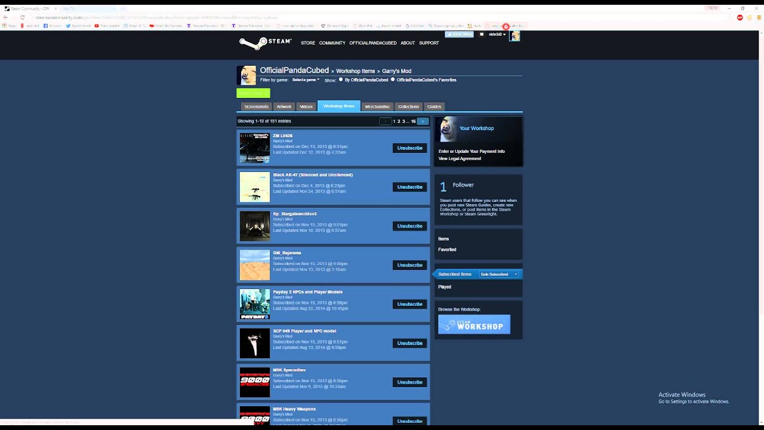The image size is (764, 430).
Task: Unsubscribe from Black AK-47
Action: tap(409, 187)
